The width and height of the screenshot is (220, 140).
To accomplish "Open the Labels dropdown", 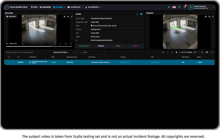I will click(x=94, y=52).
